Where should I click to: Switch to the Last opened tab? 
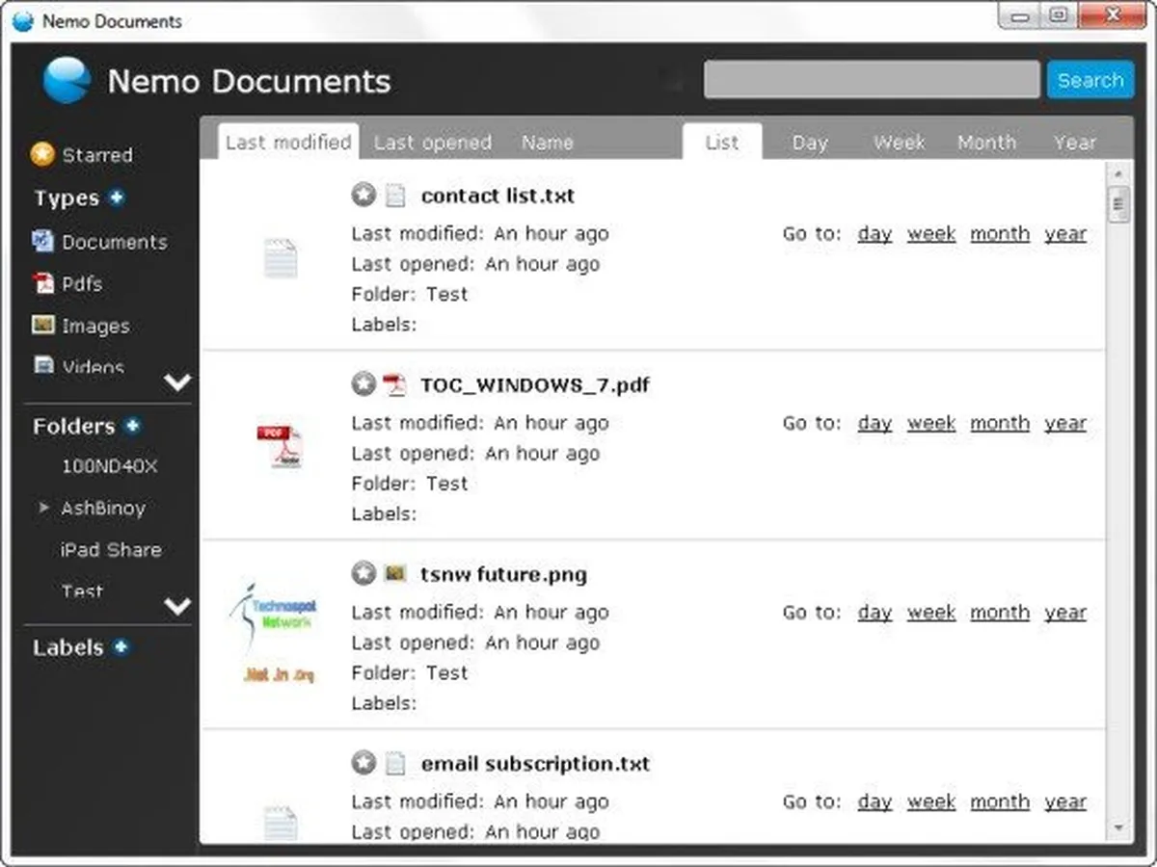coord(432,143)
